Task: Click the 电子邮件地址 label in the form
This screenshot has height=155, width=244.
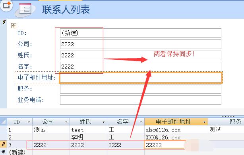Action: point(37,78)
